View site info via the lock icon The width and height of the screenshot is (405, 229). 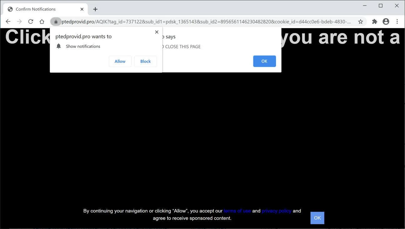[x=56, y=22]
